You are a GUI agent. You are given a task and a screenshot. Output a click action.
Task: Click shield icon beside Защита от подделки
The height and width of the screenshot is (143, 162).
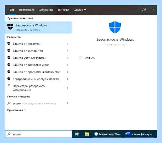(9, 43)
